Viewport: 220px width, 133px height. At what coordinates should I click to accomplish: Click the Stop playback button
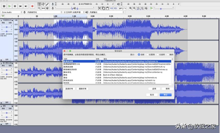(x=15, y=6)
